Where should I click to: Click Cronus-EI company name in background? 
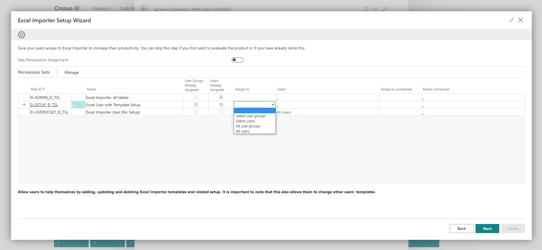[x=67, y=8]
